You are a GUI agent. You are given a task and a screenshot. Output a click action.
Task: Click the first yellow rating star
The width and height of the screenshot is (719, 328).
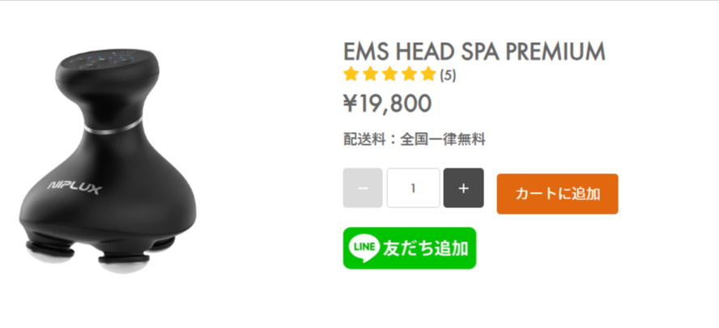tap(351, 74)
